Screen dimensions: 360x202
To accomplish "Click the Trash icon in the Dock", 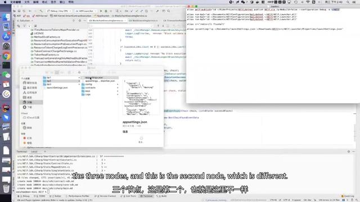I will coord(6,189).
